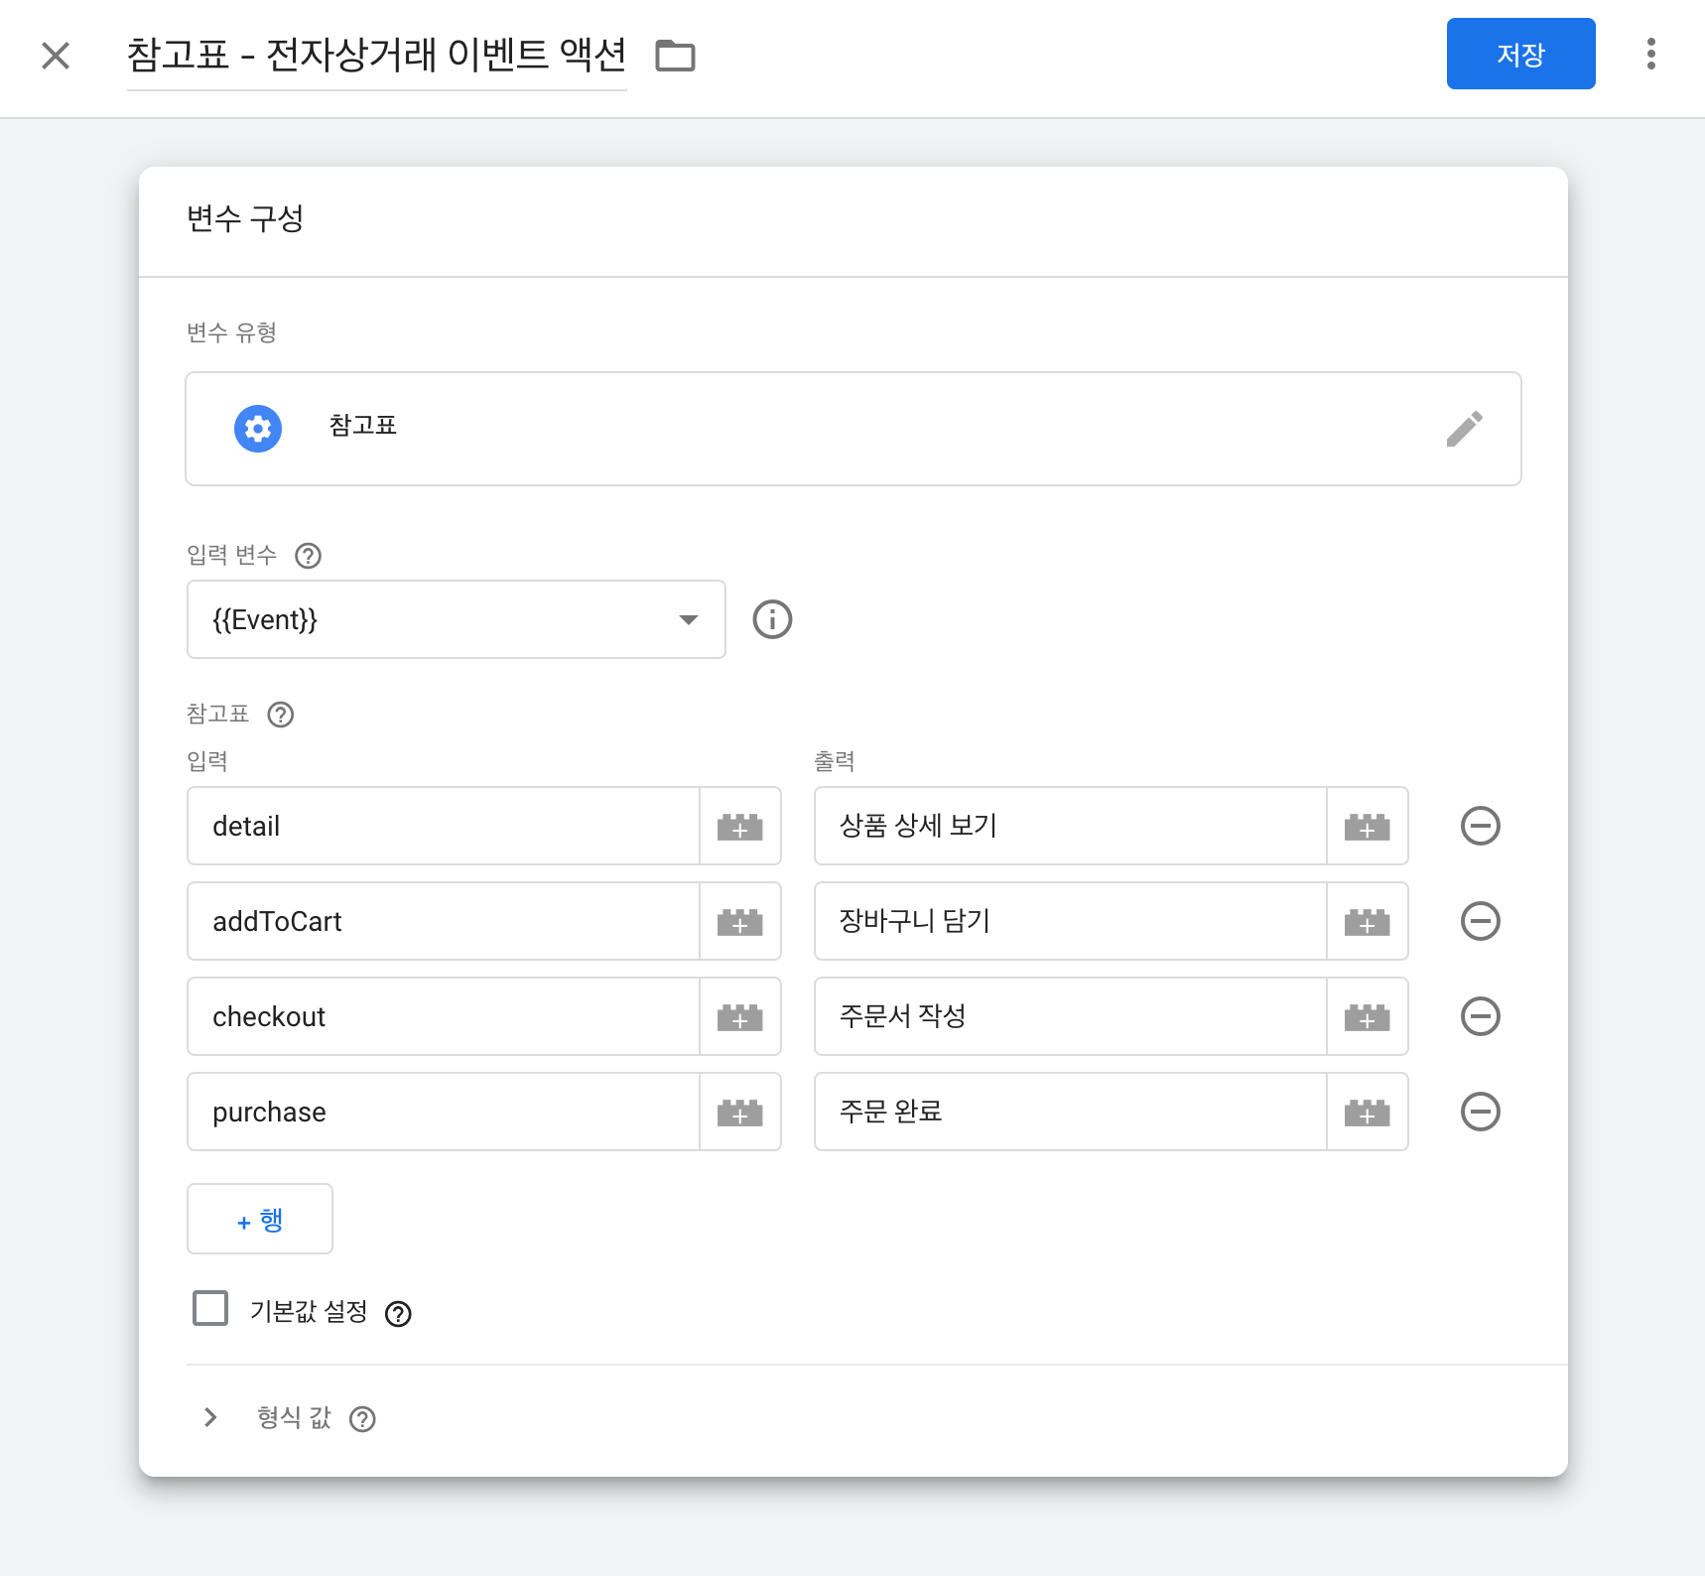The width and height of the screenshot is (1705, 1576).
Task: Delete the checkout row using the minus button
Action: tap(1480, 1016)
